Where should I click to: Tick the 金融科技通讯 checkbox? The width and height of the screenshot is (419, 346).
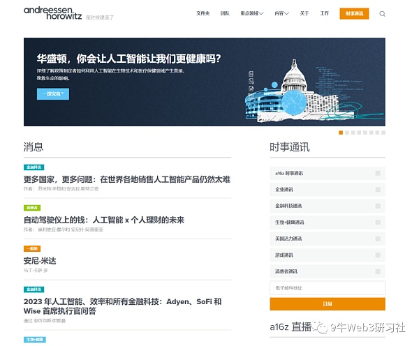click(378, 206)
